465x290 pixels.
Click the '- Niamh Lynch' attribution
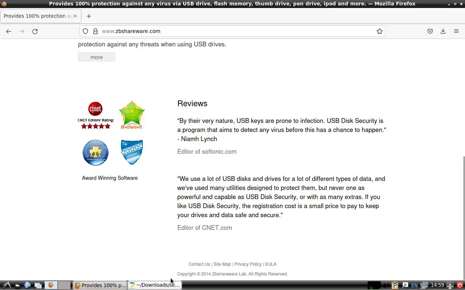click(x=197, y=139)
